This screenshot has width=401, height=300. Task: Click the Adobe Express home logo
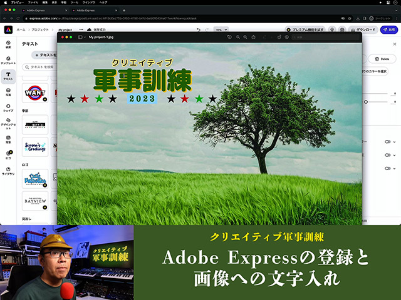(8, 29)
